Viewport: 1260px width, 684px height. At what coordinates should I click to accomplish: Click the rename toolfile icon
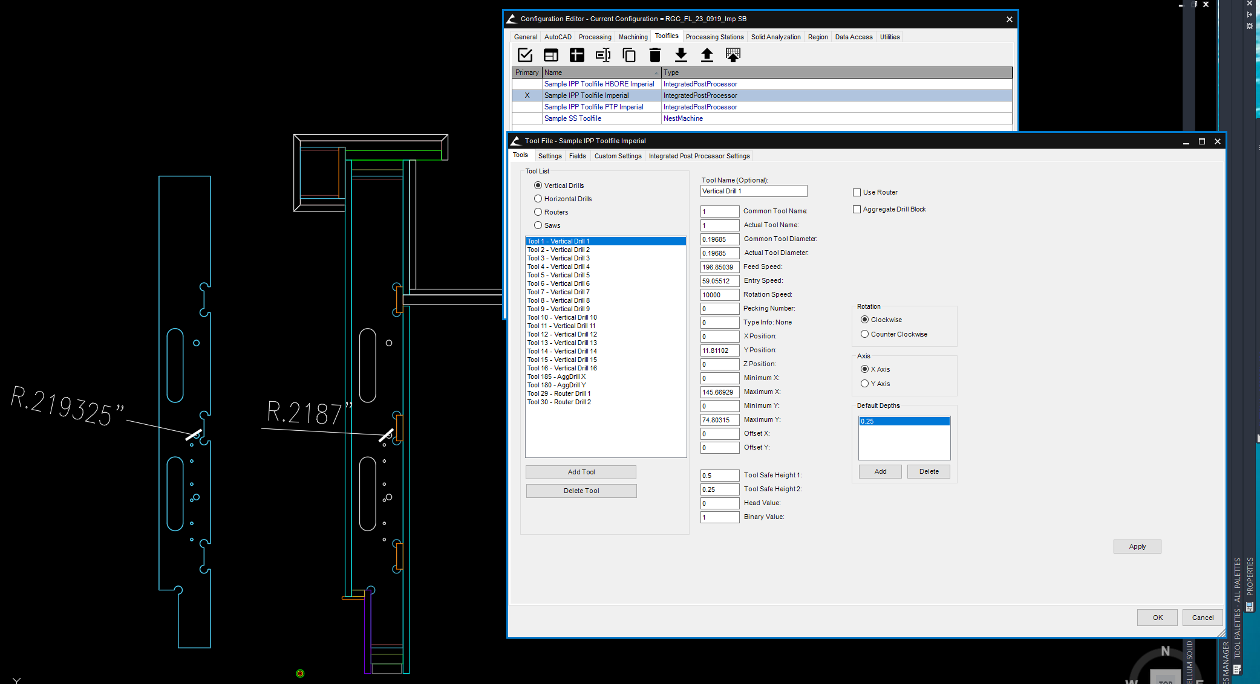click(x=603, y=55)
